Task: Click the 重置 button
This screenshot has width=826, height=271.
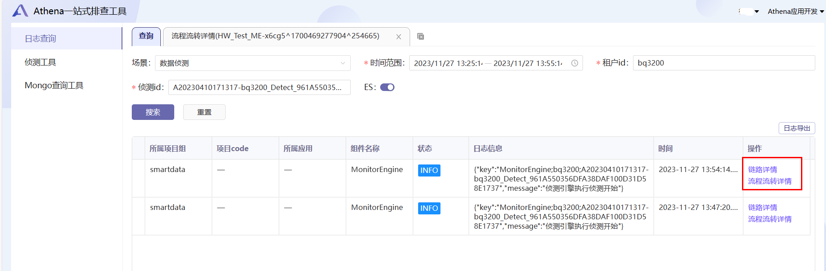Action: (204, 112)
